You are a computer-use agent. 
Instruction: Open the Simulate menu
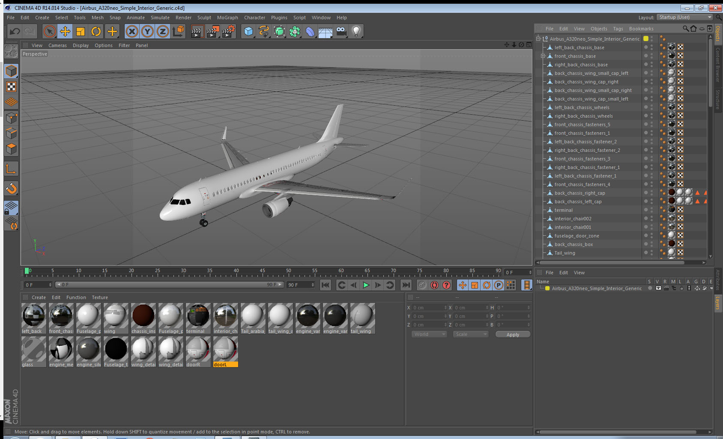click(x=160, y=18)
